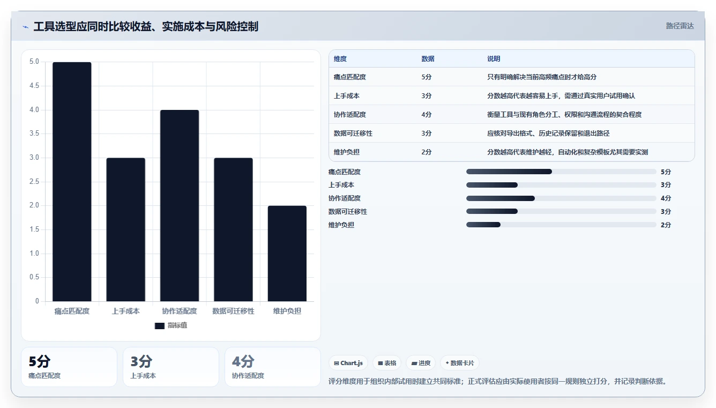
Task: Click the 维护负担 x-axis label under the chart
Action: (x=287, y=311)
